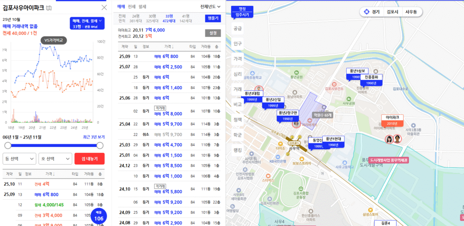Open the 전체년도 year filter dropdown

(x=210, y=6)
